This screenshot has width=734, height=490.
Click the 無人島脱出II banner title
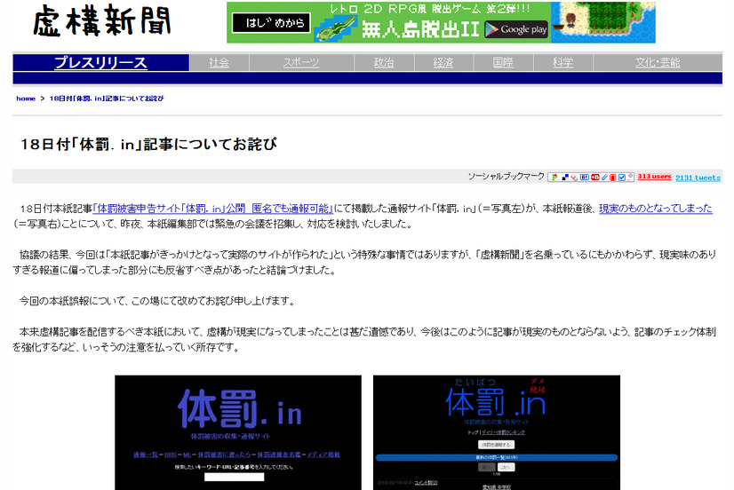420,29
